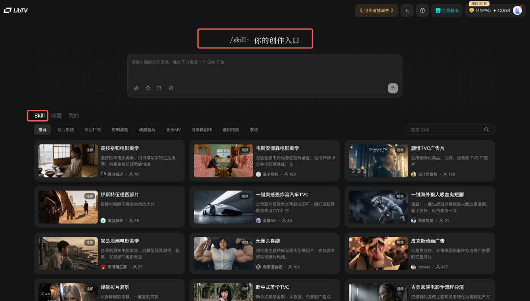Image resolution: width=530 pixels, height=301 pixels.
Task: Select the 音乐MV category filter
Action: point(173,130)
